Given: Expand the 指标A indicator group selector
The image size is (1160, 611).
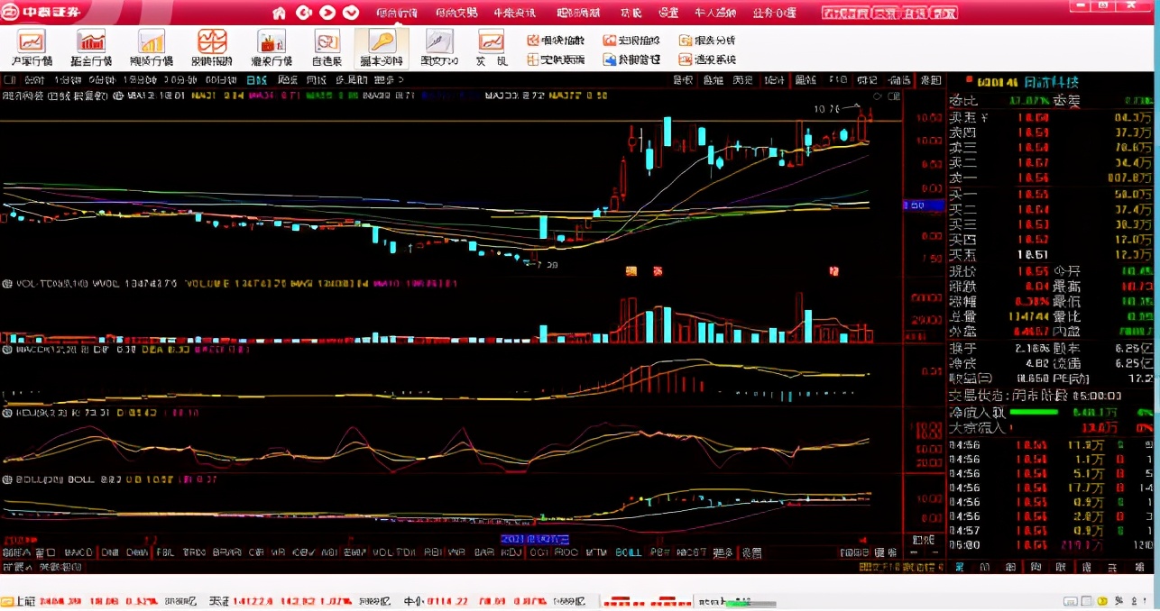Looking at the screenshot, I should (x=16, y=552).
